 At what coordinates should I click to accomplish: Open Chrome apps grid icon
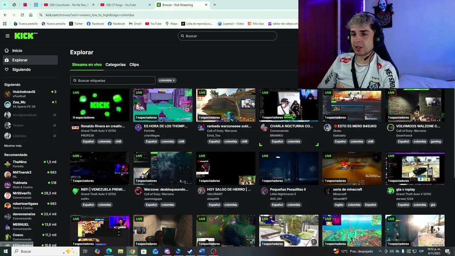(x=5, y=24)
